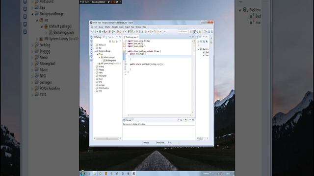Click the New Java Package toolbar icon

(x=109, y=31)
